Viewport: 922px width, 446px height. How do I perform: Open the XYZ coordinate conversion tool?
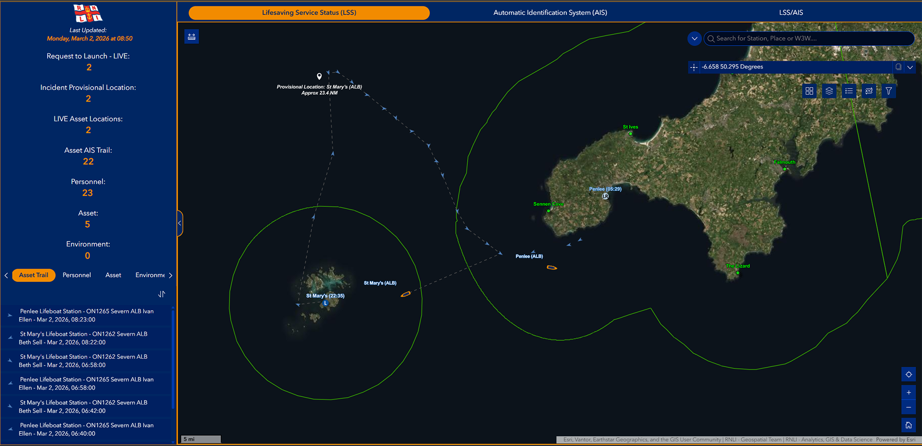869,91
